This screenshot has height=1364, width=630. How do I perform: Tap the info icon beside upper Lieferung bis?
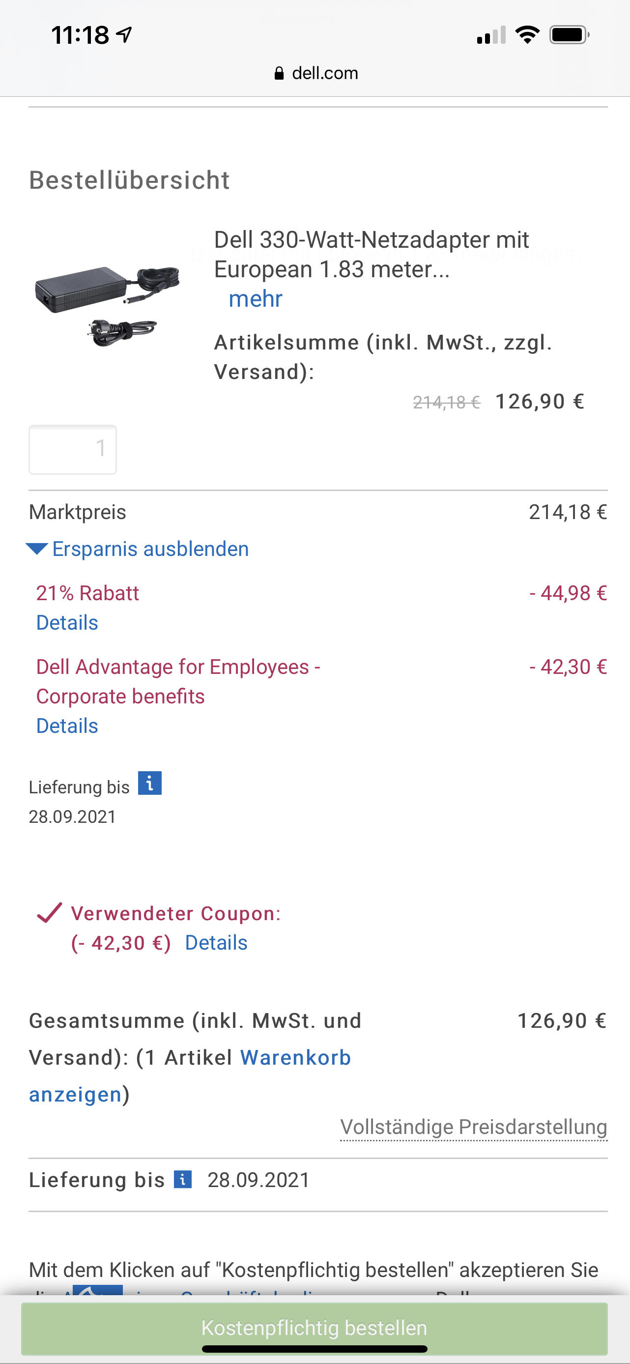pyautogui.click(x=150, y=783)
